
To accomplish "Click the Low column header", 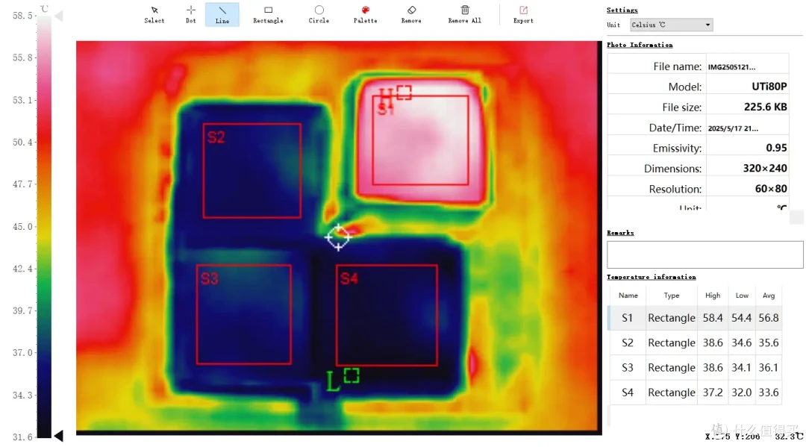I will point(742,296).
